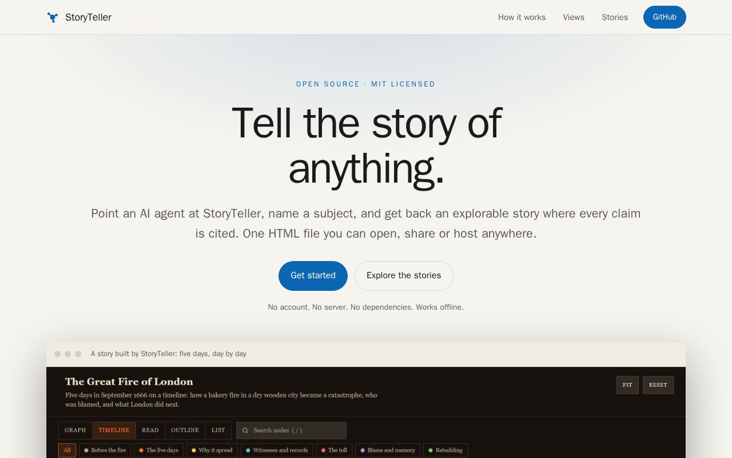Focus the Search nodes input field
The width and height of the screenshot is (732, 458).
291,431
